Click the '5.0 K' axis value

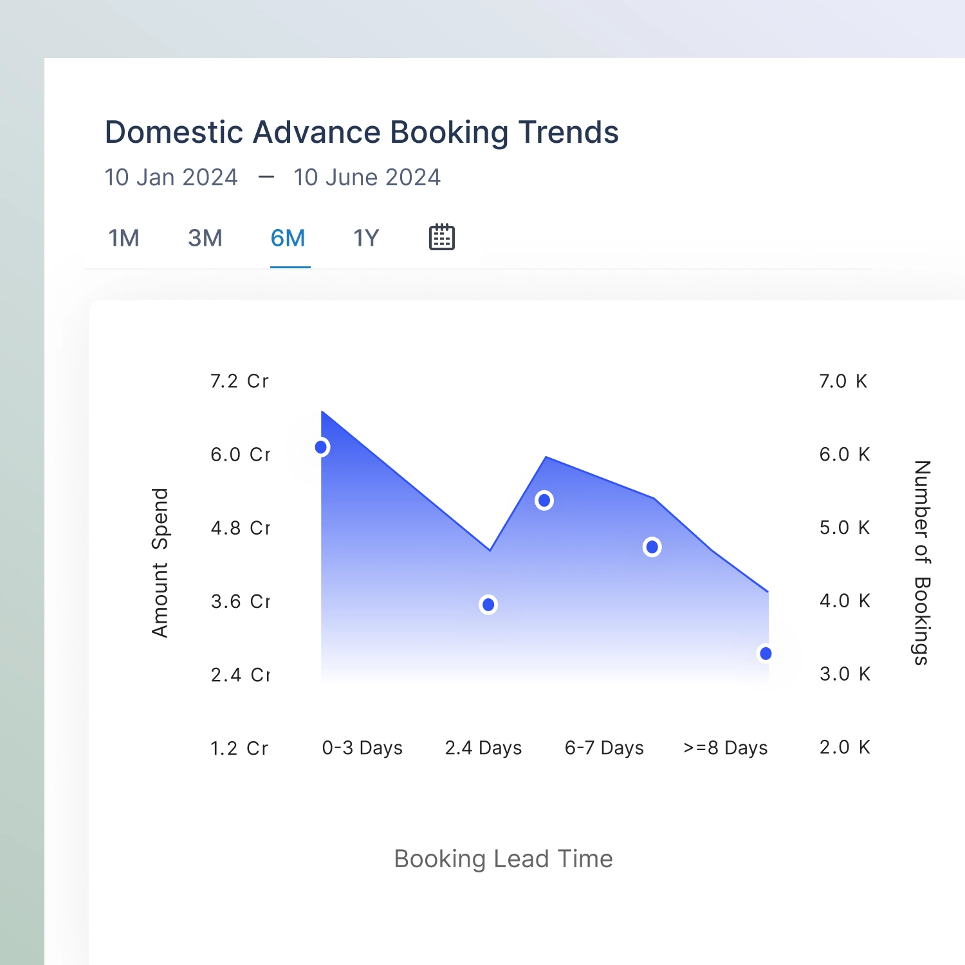tap(845, 528)
